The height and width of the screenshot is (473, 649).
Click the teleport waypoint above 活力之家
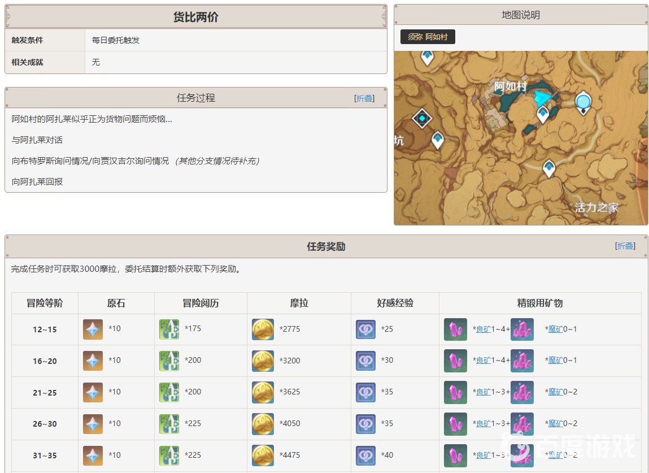pyautogui.click(x=549, y=168)
